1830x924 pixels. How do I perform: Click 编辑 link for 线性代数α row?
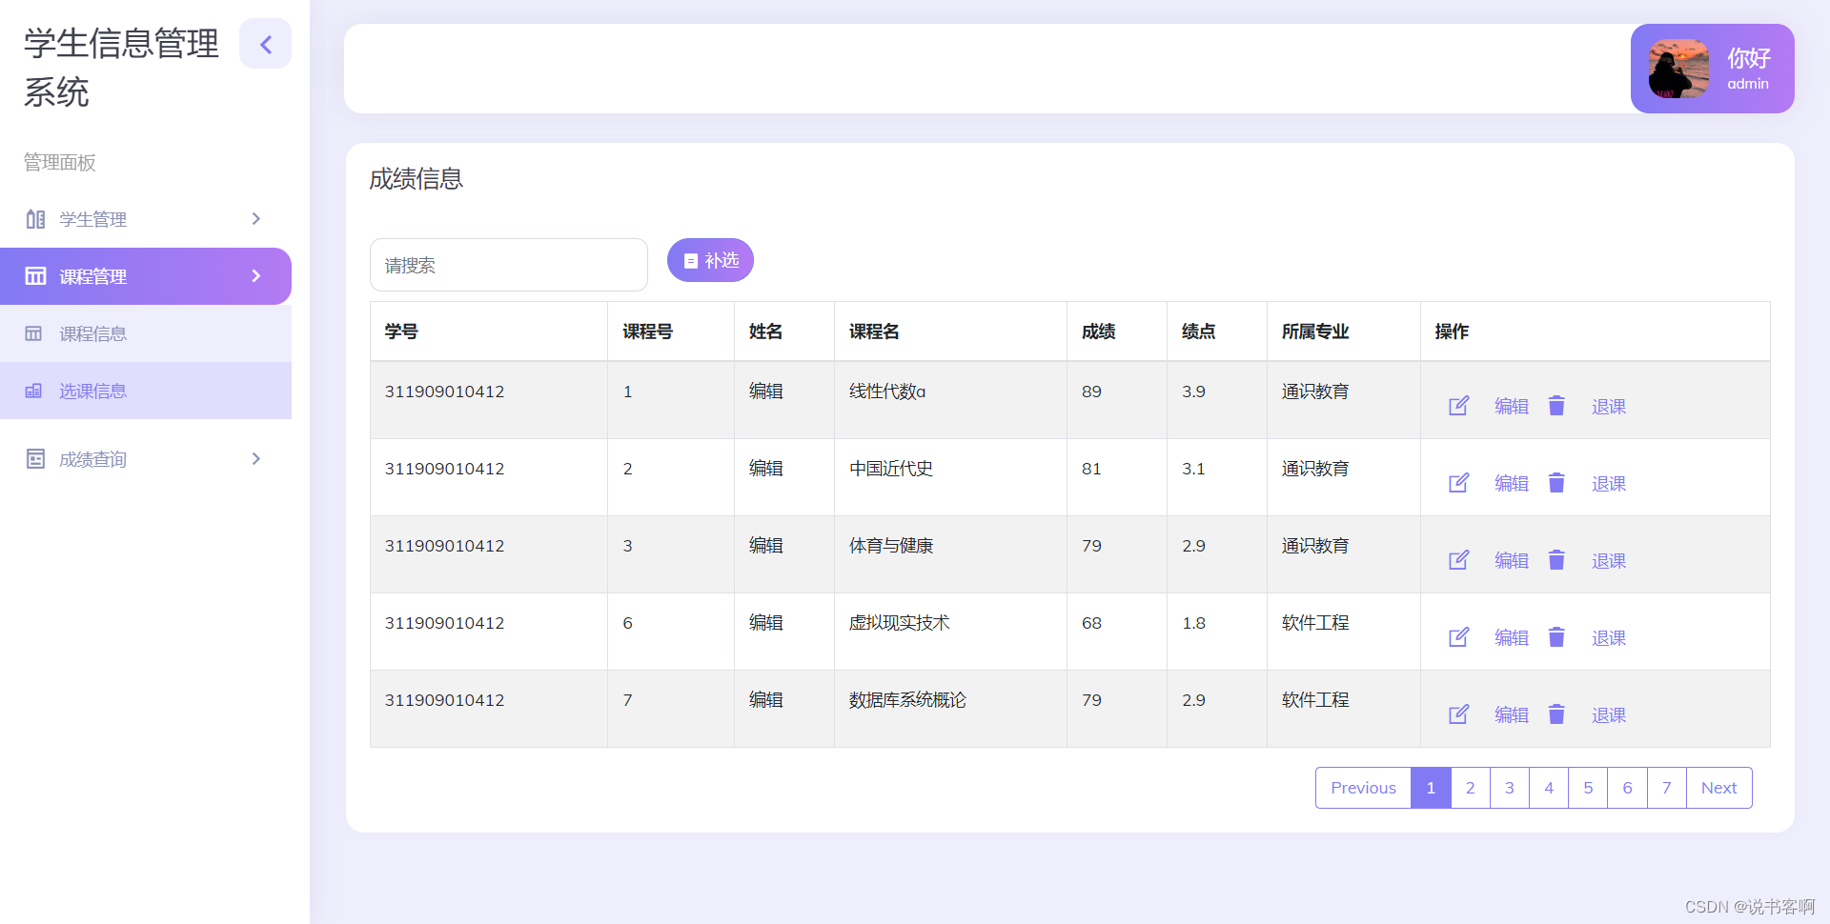pos(1511,407)
